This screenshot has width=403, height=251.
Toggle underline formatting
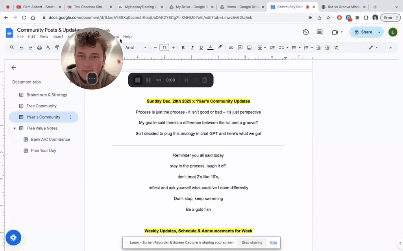[x=201, y=47]
